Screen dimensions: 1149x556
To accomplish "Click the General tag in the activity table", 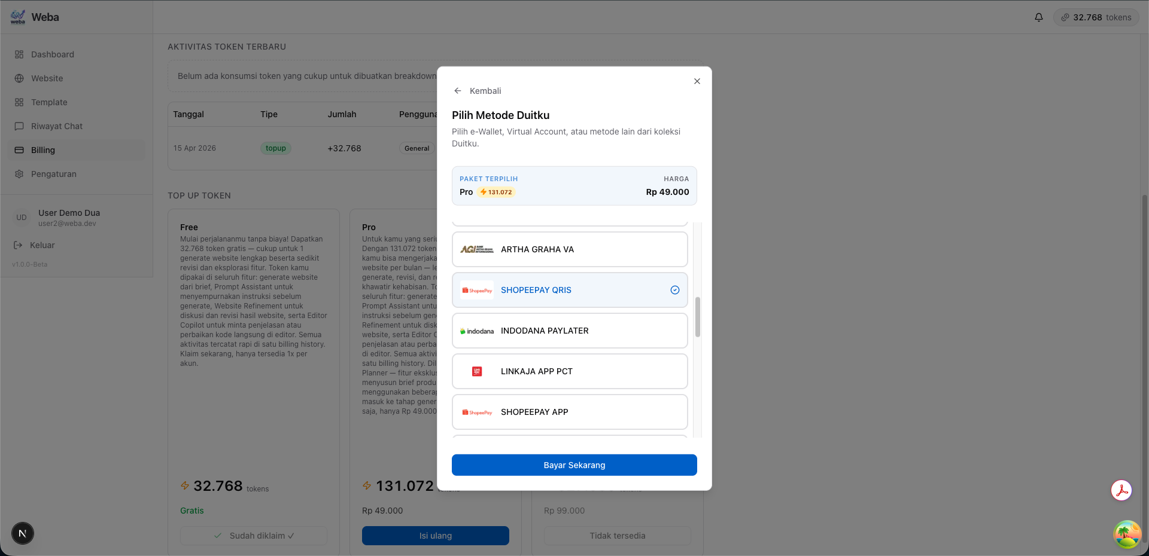I will point(417,148).
